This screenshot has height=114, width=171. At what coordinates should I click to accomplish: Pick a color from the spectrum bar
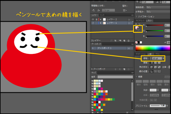coord(152,48)
